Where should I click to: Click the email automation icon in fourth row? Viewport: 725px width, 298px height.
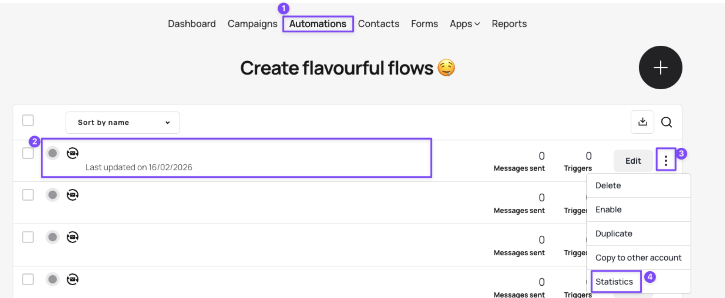click(x=72, y=279)
